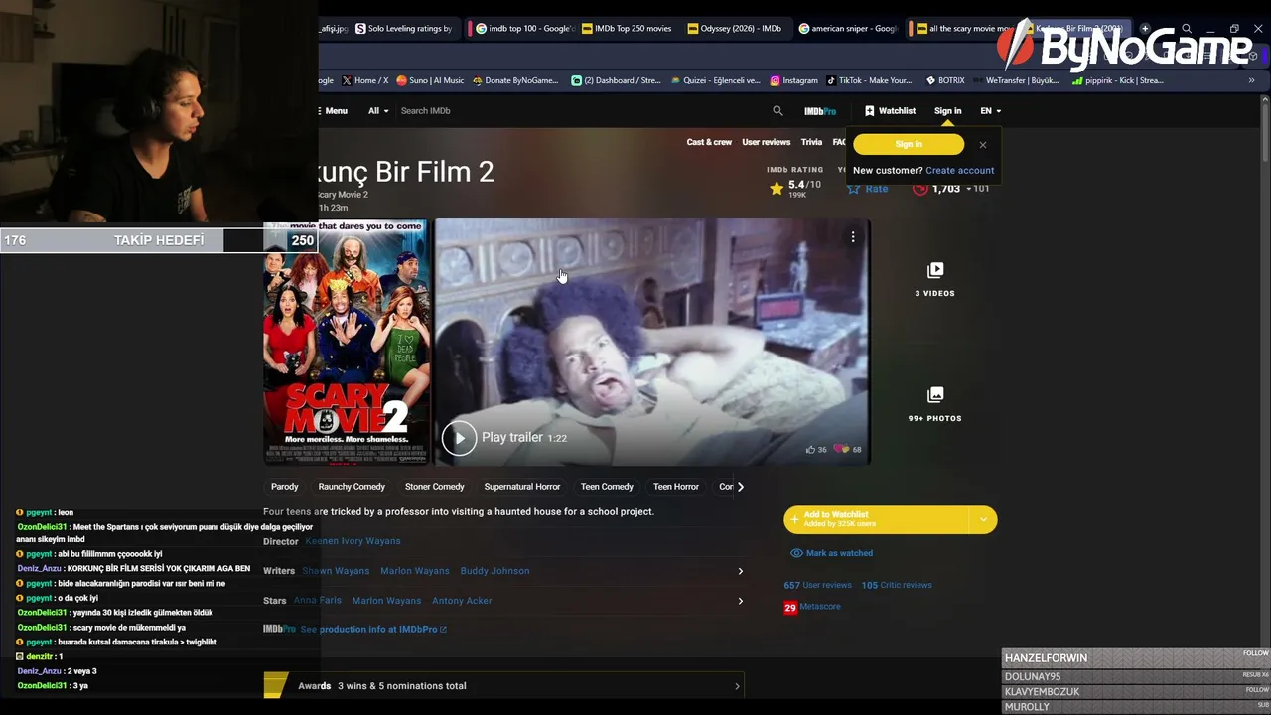
Task: Open a new browser tab
Action: [1145, 29]
